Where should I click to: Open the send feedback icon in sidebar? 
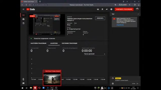click(x=23, y=83)
